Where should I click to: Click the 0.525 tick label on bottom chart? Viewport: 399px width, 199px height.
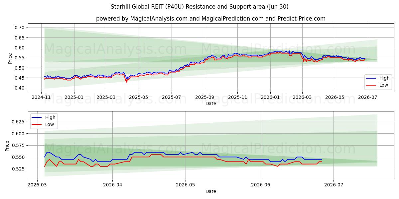pyautogui.click(x=19, y=169)
